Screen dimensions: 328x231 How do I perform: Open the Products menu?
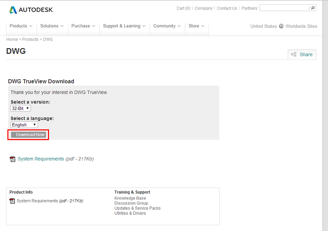tap(21, 26)
